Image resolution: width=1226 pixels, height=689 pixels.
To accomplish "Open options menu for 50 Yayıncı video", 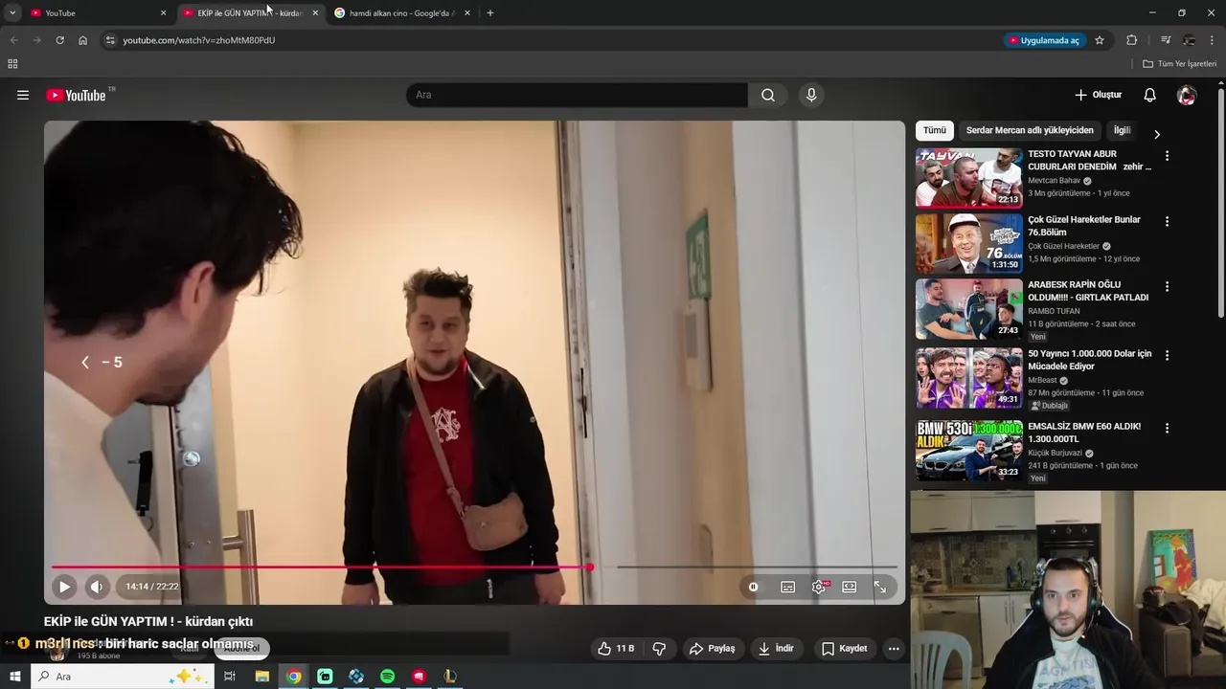I will pyautogui.click(x=1167, y=355).
